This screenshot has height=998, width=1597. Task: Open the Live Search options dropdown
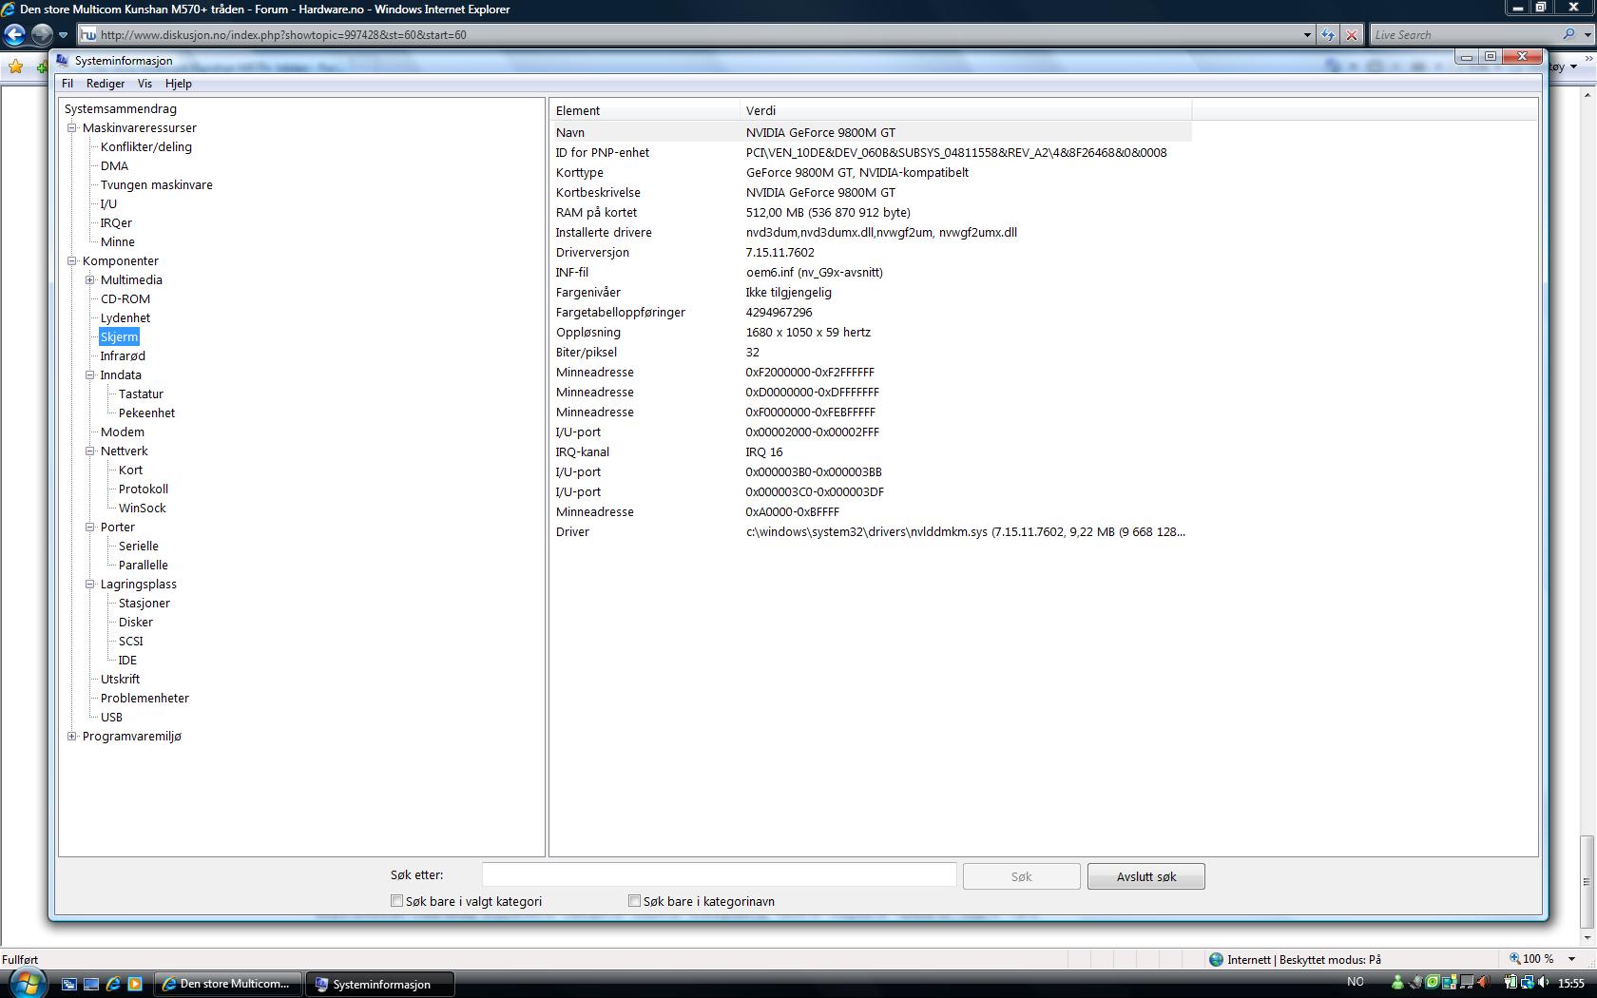click(1587, 35)
